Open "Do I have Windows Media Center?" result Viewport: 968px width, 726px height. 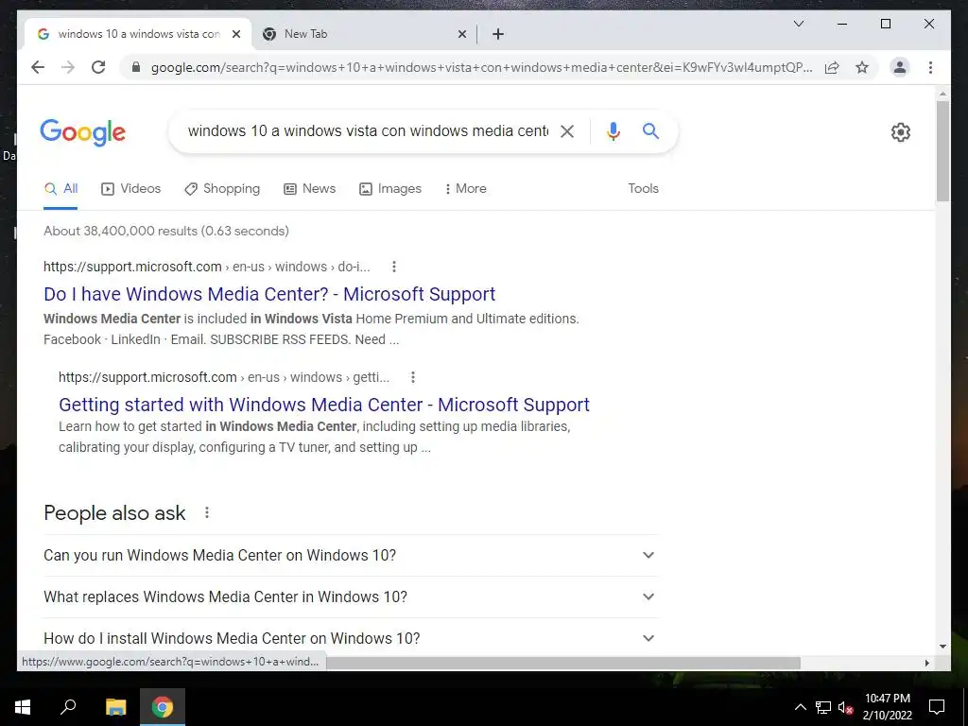point(269,294)
